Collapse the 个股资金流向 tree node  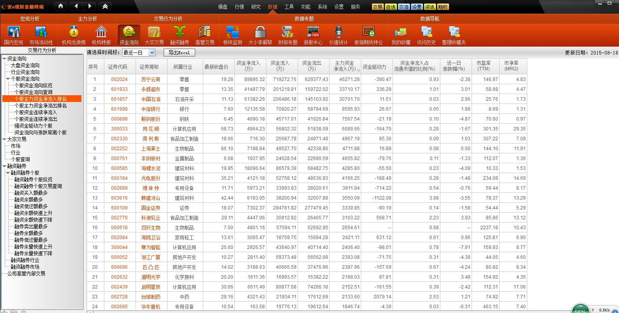[8, 79]
